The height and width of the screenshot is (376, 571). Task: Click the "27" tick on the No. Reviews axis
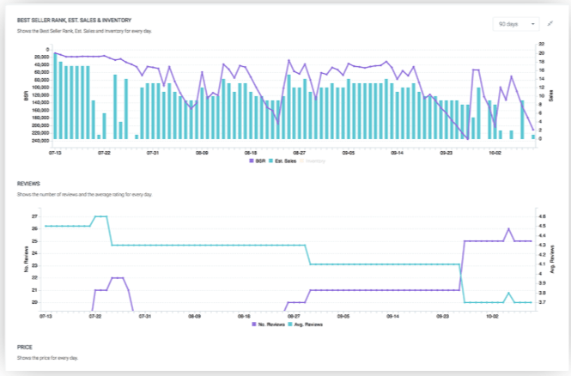click(x=34, y=216)
